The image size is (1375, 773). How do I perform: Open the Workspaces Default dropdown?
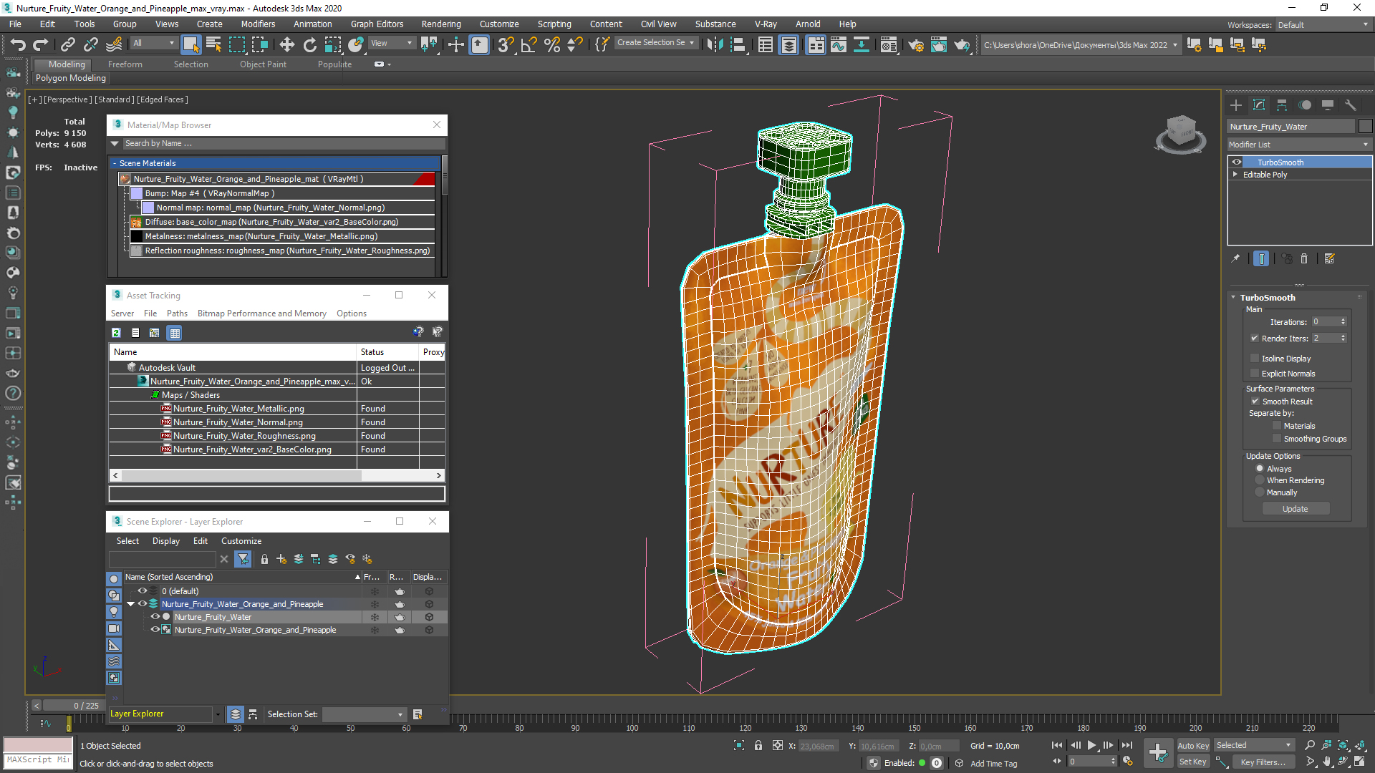tap(1323, 25)
